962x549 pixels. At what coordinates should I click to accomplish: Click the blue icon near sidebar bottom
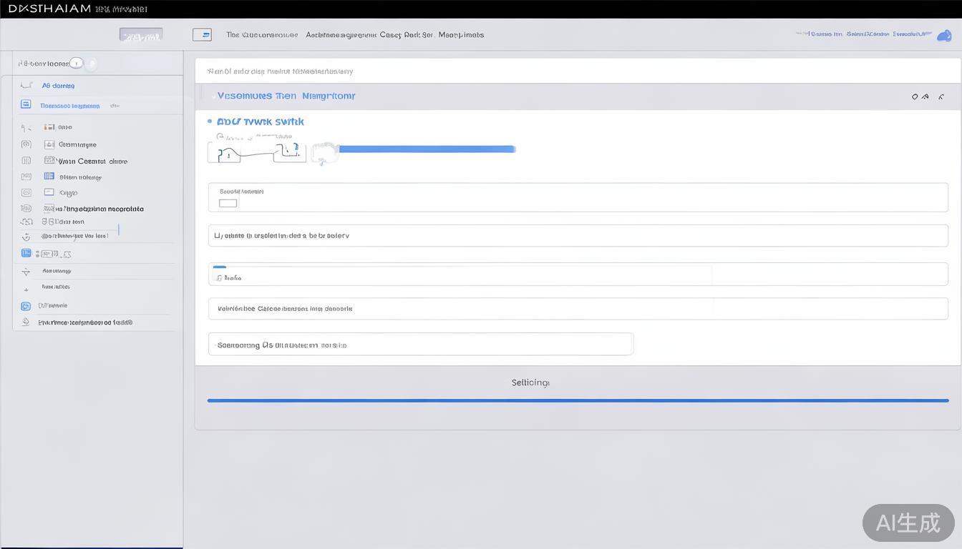click(x=26, y=306)
